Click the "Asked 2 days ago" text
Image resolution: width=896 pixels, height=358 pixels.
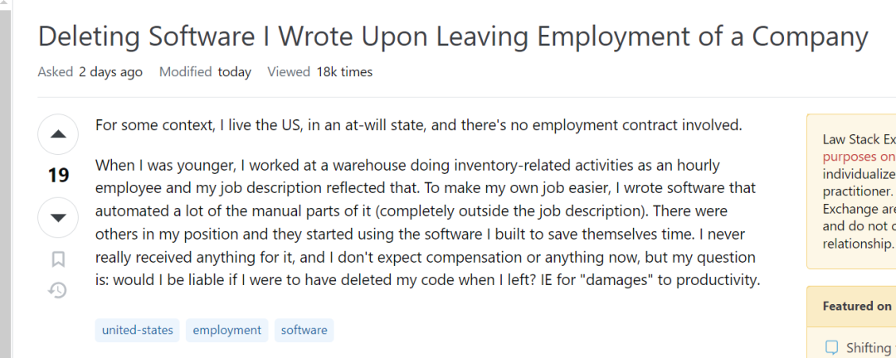coord(90,72)
